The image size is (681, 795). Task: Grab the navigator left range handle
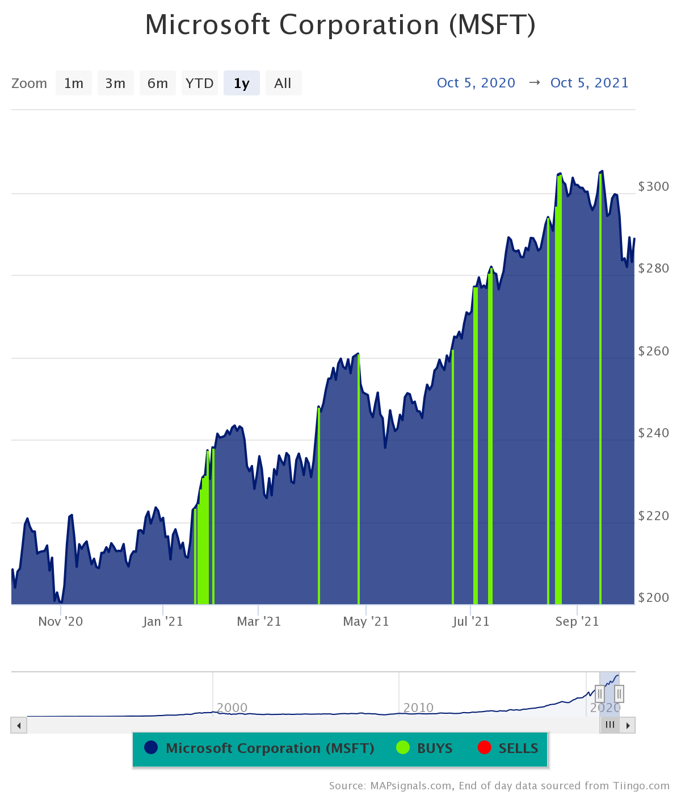pyautogui.click(x=600, y=694)
